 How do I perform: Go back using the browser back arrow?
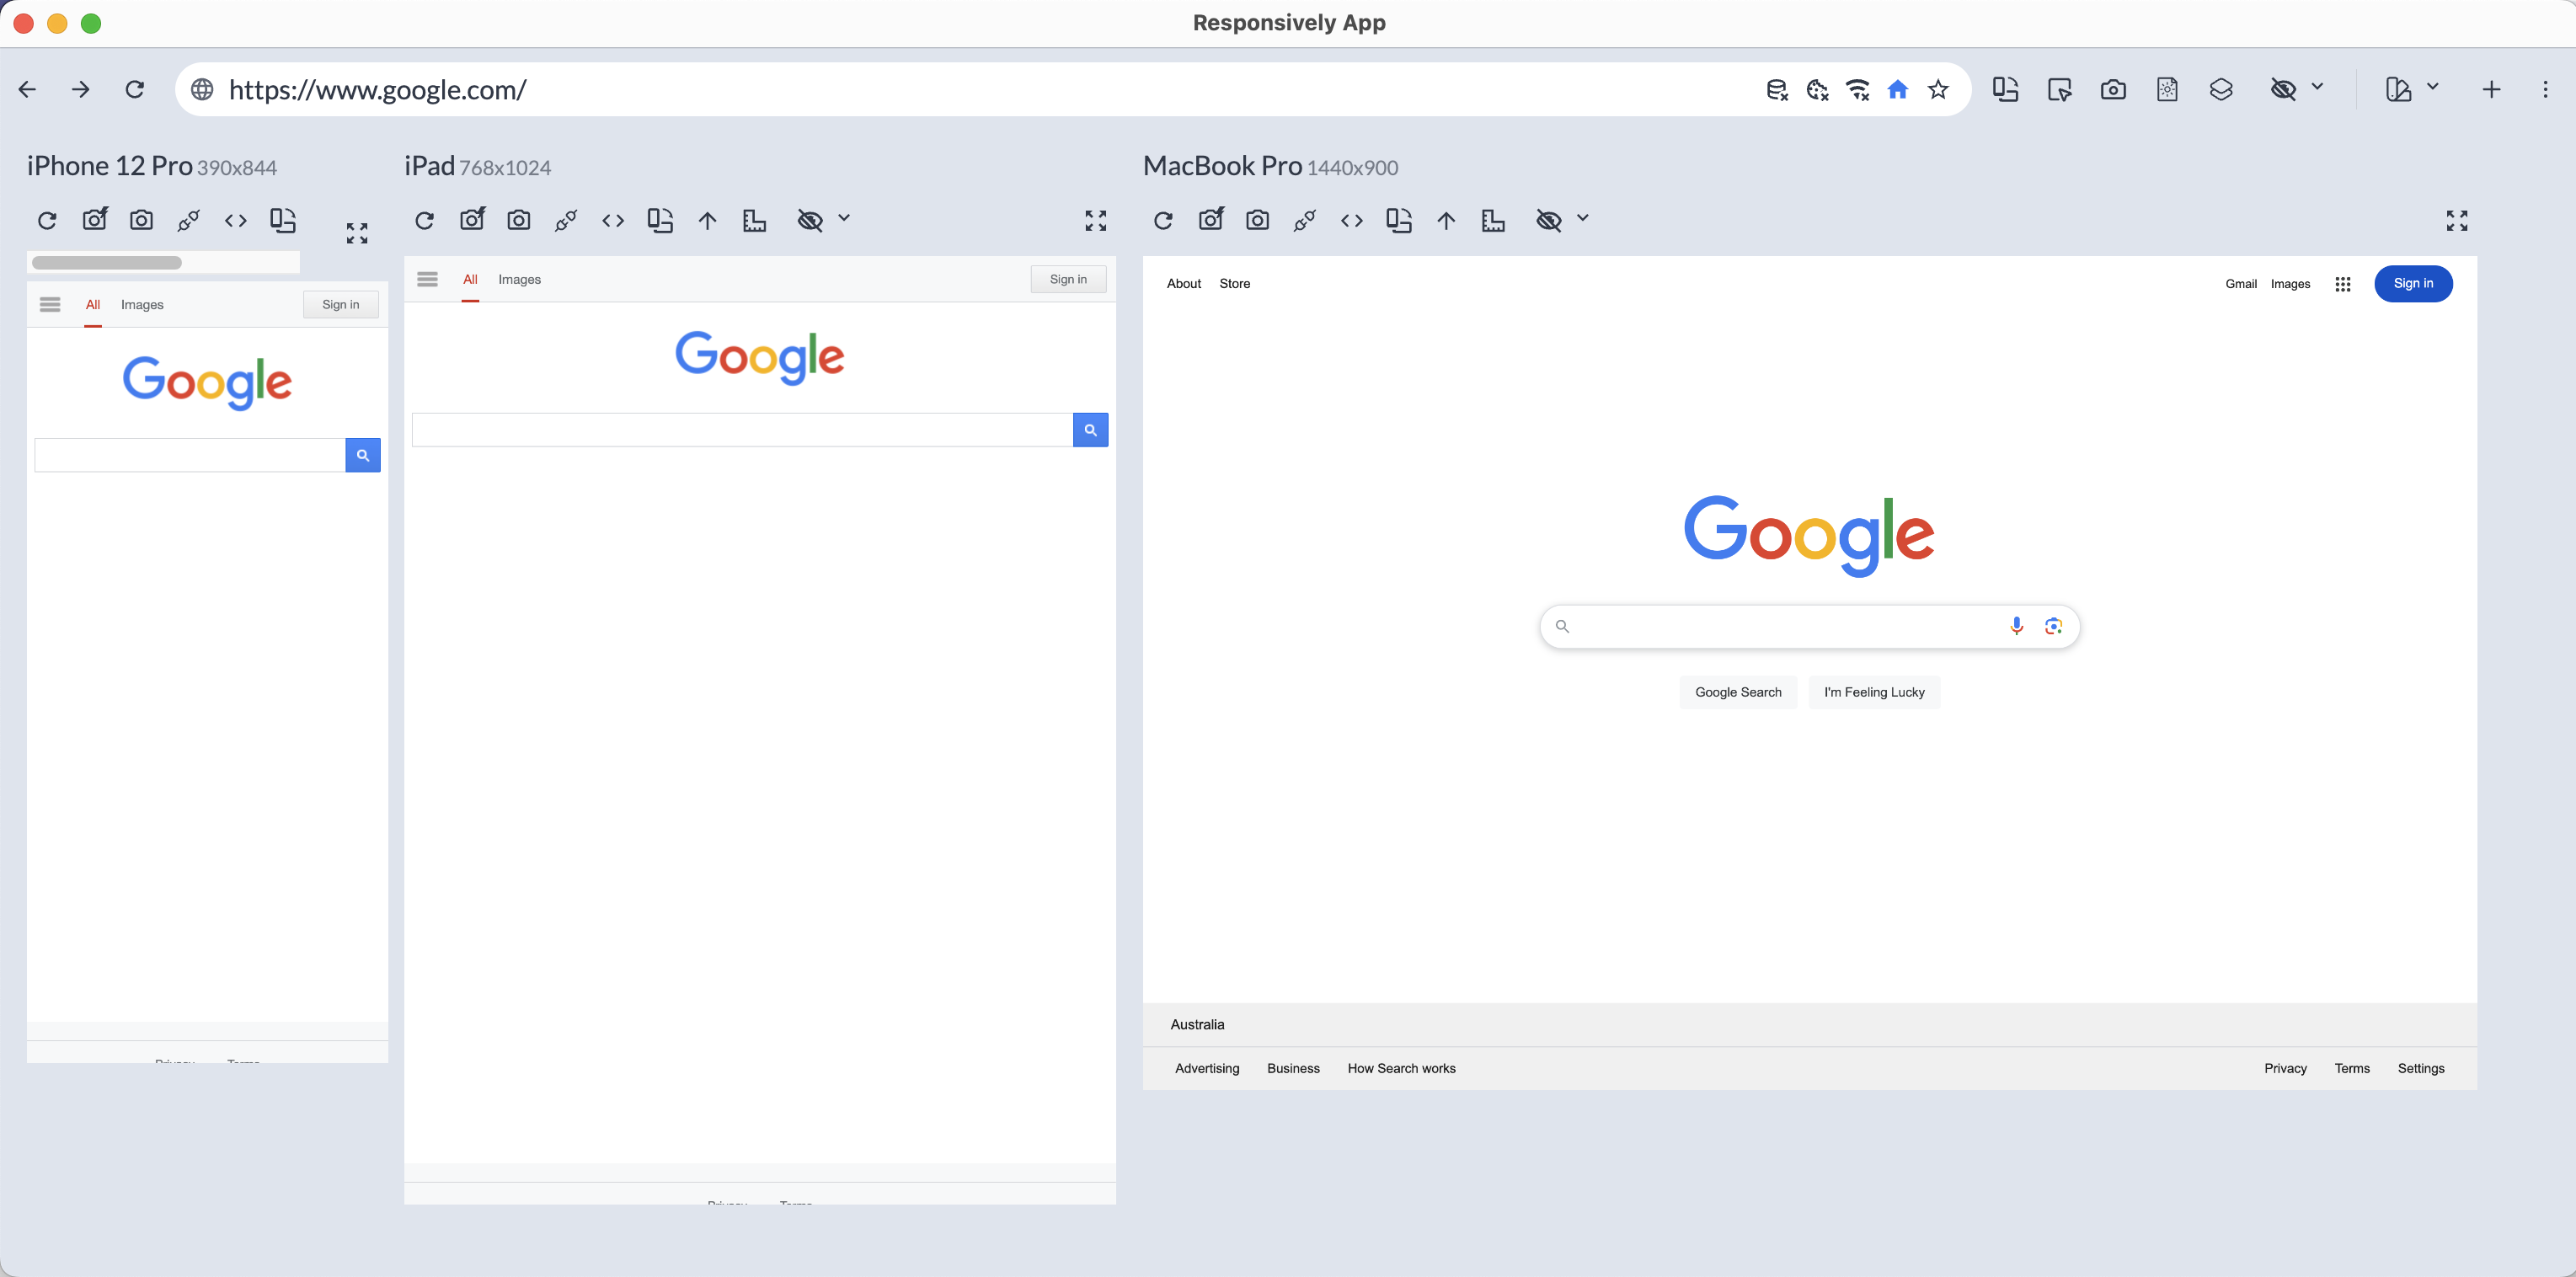point(28,90)
